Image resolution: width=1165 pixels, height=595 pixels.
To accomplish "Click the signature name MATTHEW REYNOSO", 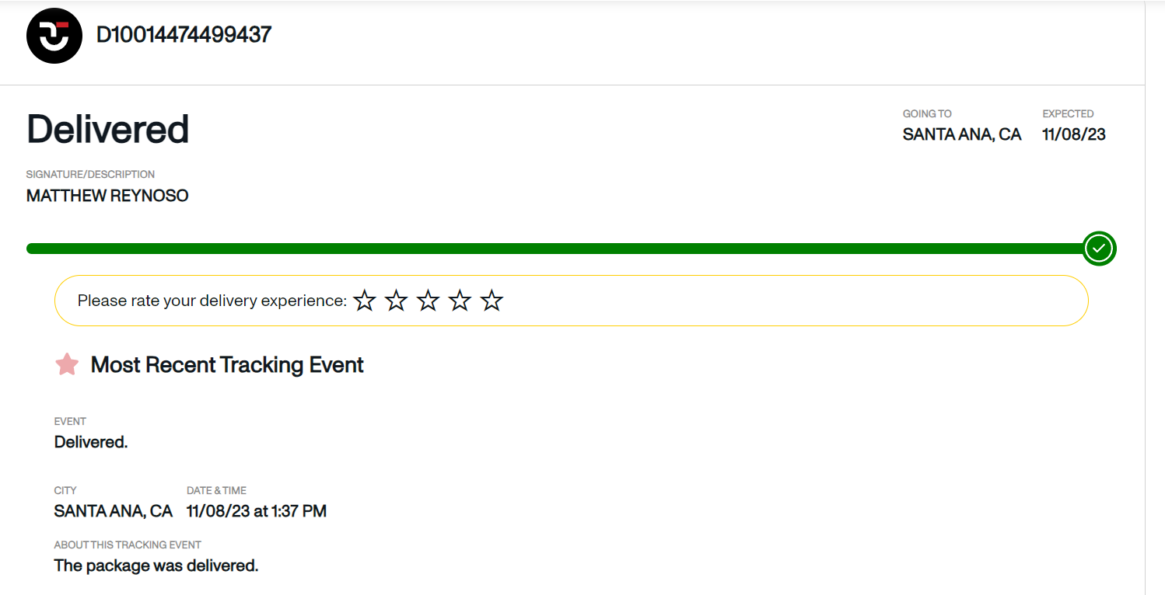I will click(107, 196).
